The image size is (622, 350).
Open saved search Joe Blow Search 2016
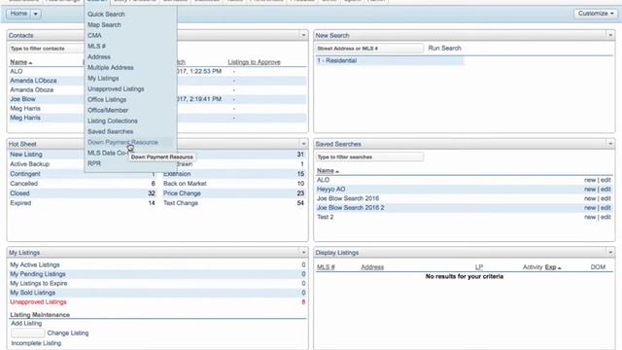pos(348,198)
